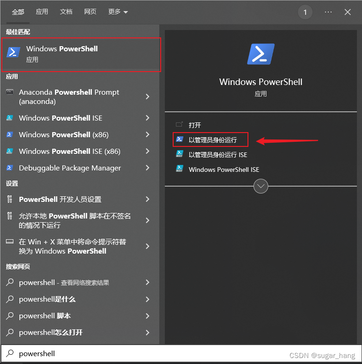Expand more actions with the down chevron circle
The image size is (362, 364).
click(261, 186)
